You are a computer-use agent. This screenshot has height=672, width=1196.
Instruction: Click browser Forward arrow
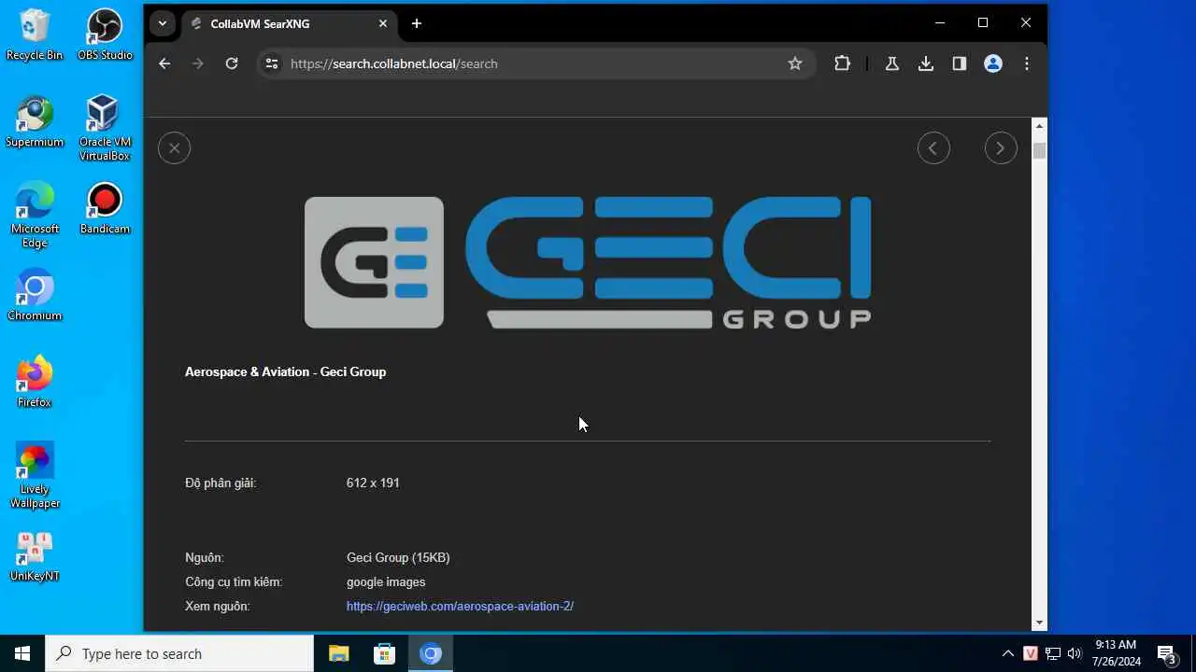[197, 63]
